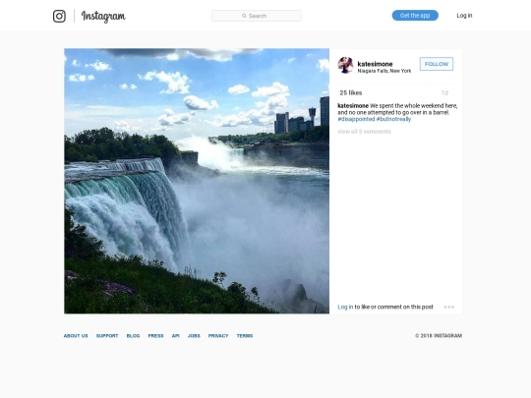The height and width of the screenshot is (398, 531).
Task: Open the #butnotreally hashtag
Action: point(393,119)
